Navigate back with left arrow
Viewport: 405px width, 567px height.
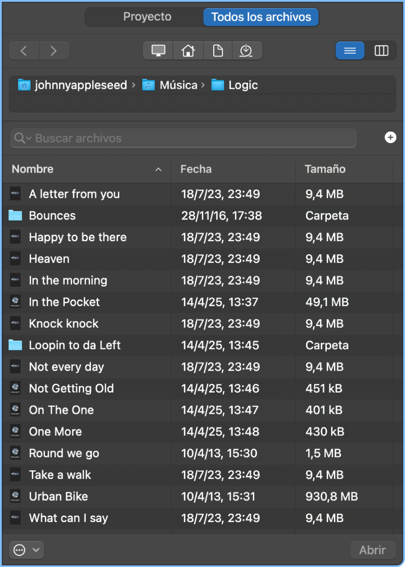(x=24, y=51)
